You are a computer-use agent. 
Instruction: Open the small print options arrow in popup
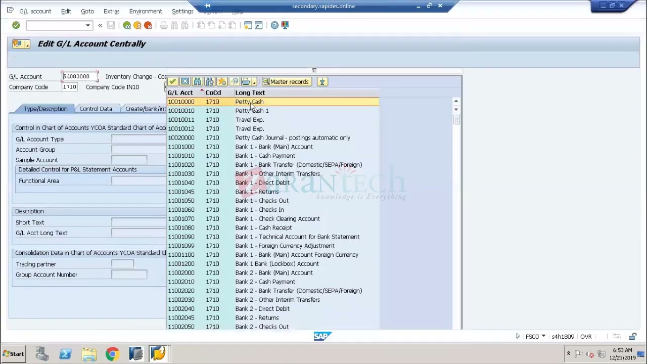[254, 82]
